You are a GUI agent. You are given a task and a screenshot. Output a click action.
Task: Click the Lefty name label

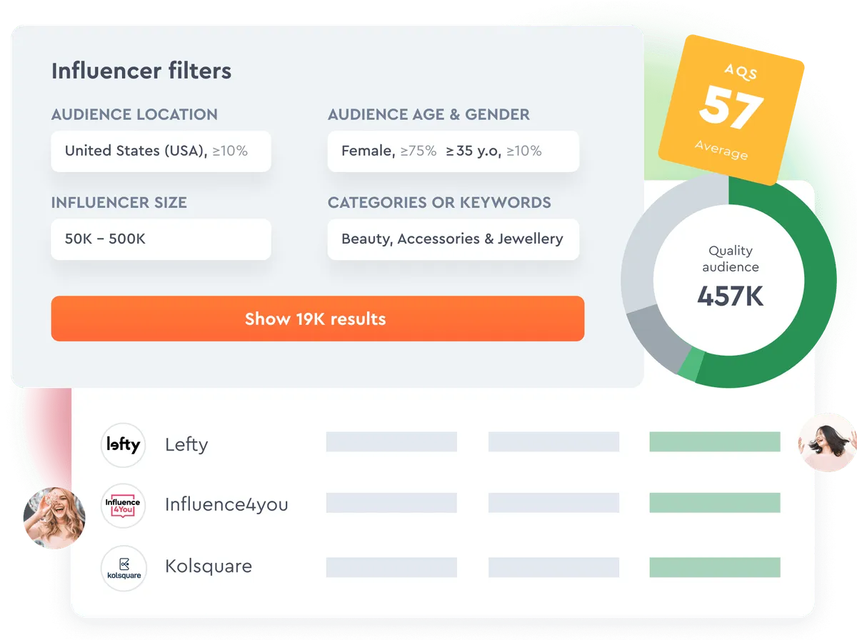186,444
